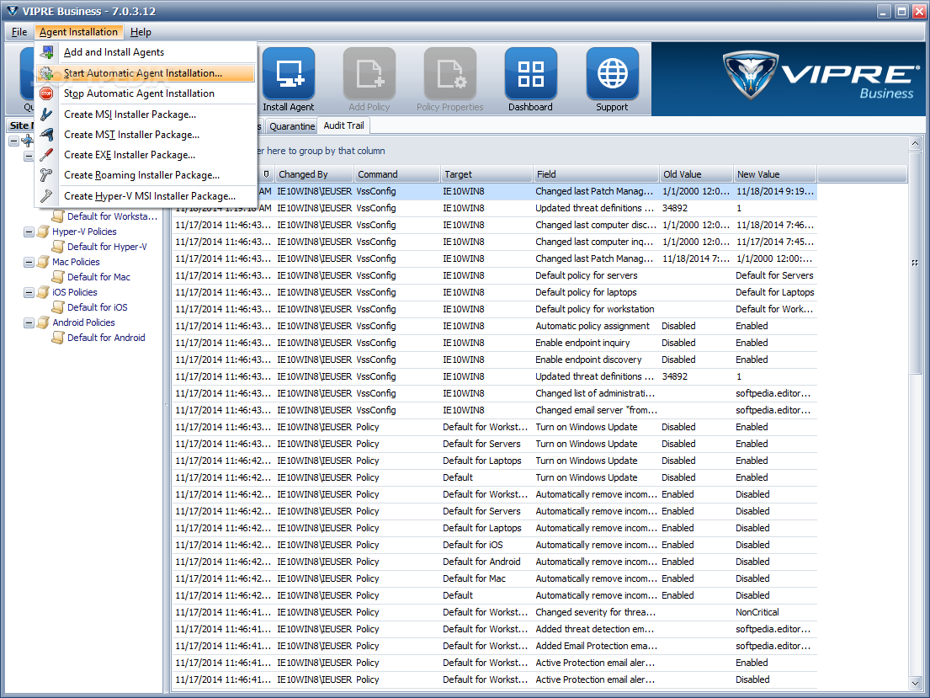Click the red stop sign icon in menu
Screen dimensions: 930x698
47,93
